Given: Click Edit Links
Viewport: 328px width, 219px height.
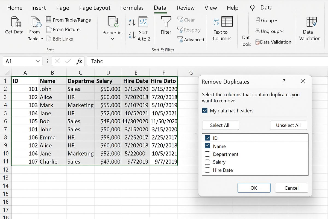Looking at the screenshot, I should (x=59, y=39).
